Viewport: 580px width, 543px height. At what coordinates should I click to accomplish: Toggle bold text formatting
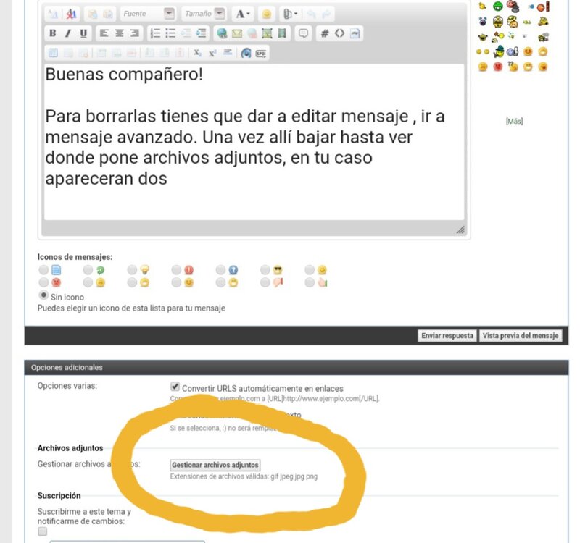[52, 33]
